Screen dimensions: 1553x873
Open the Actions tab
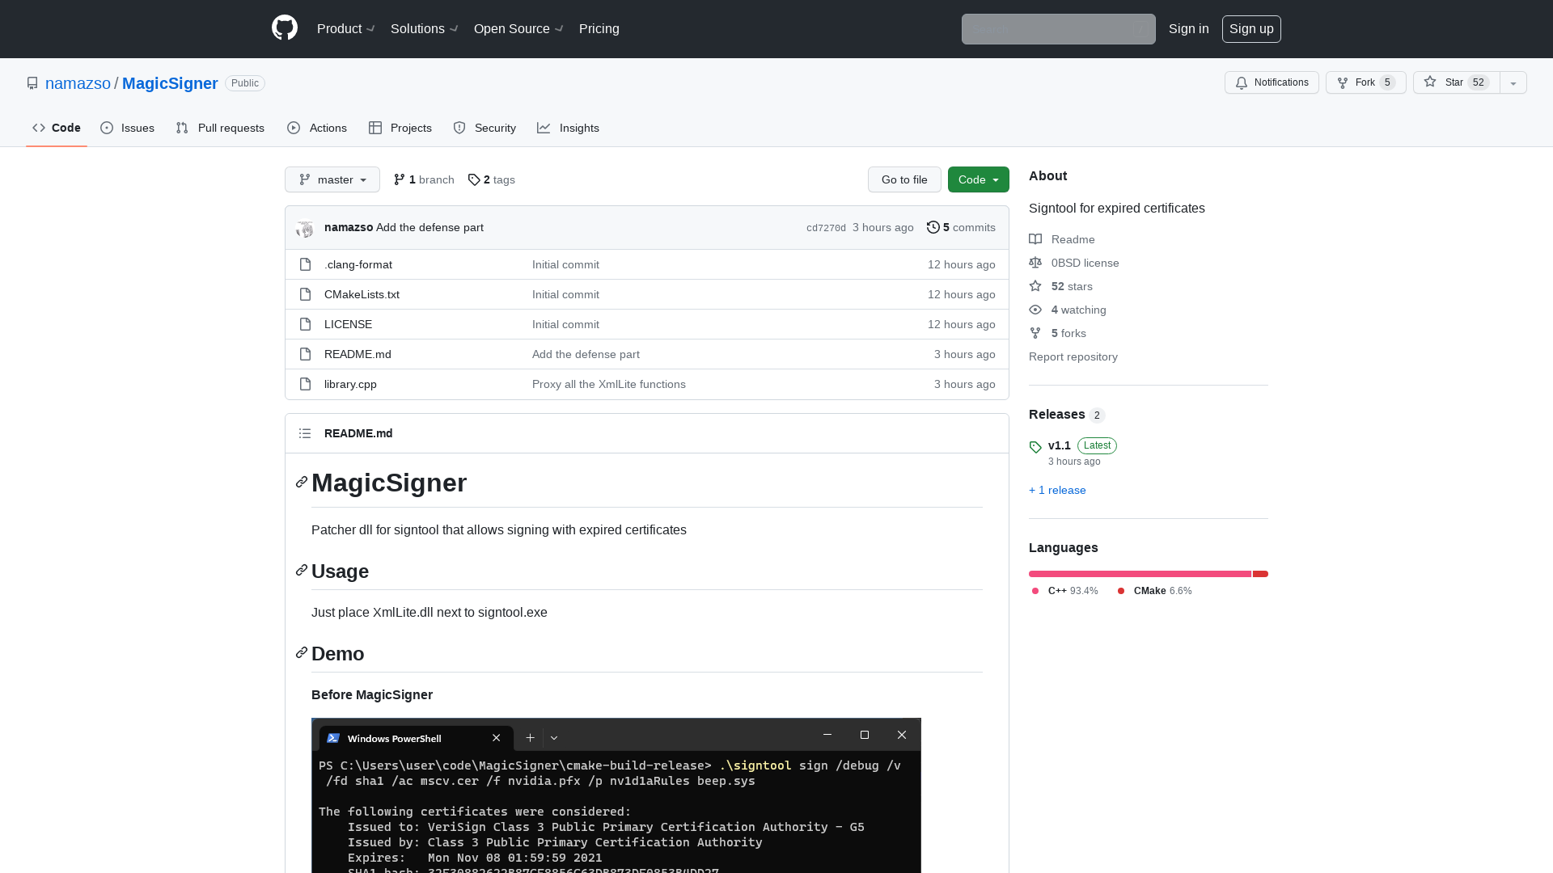(317, 128)
